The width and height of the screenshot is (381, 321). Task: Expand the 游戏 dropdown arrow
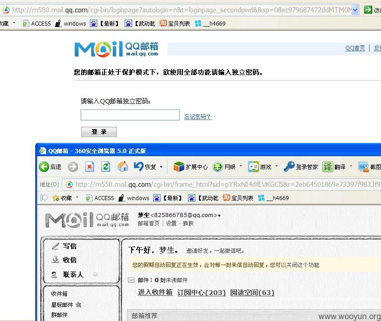(x=276, y=166)
